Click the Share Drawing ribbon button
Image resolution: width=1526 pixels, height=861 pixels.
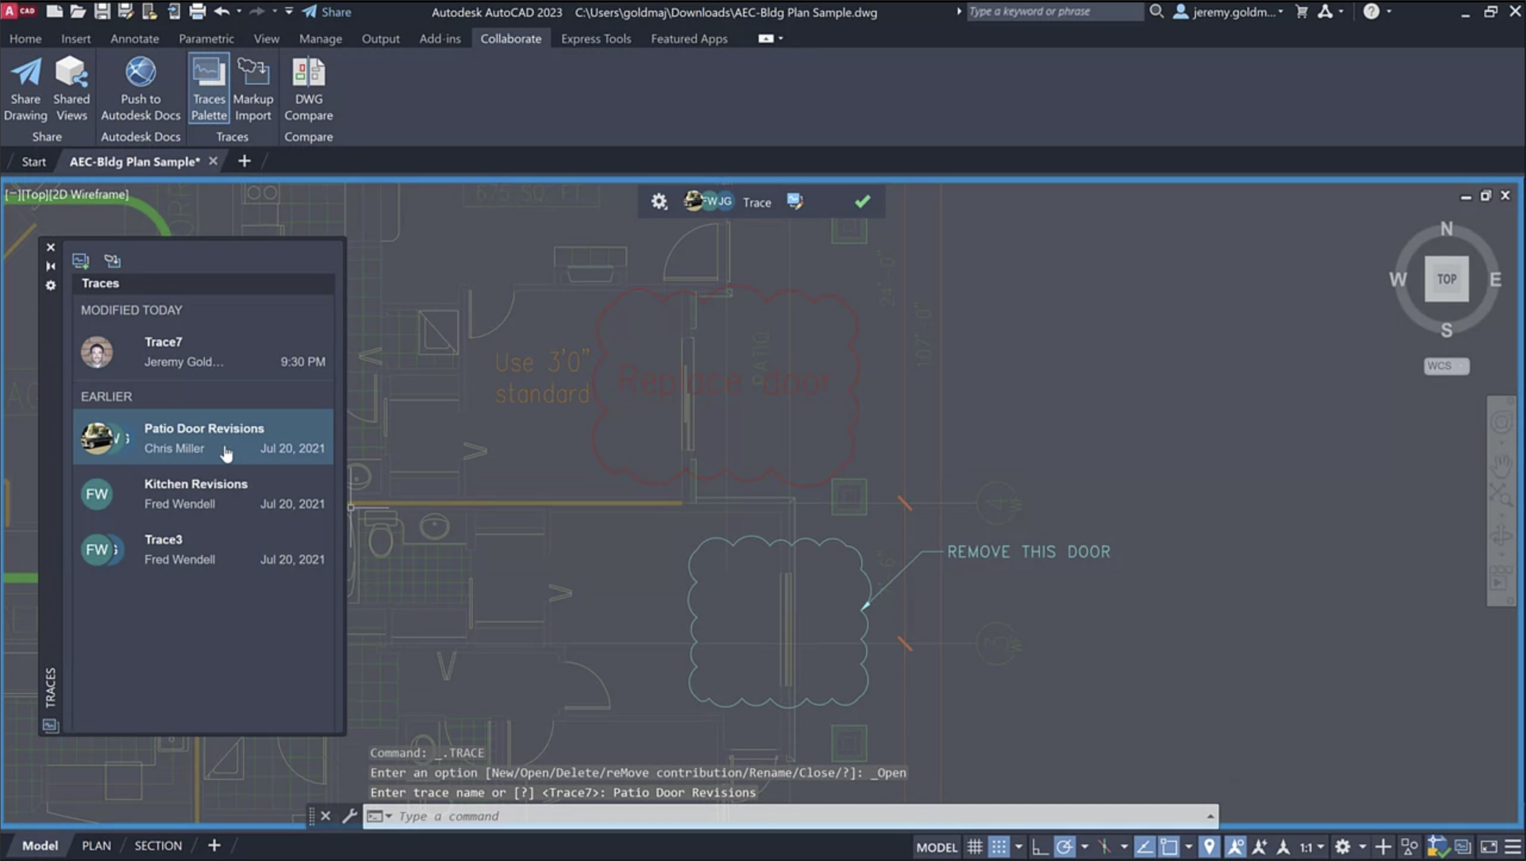click(x=25, y=89)
